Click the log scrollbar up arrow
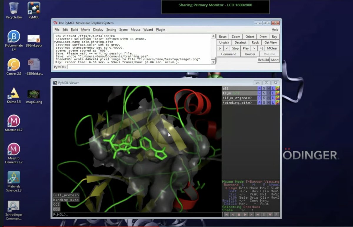 click(213, 36)
